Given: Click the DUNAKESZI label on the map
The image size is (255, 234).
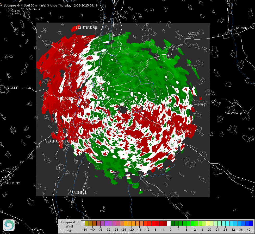Looking at the screenshot, I should pos(117,35).
